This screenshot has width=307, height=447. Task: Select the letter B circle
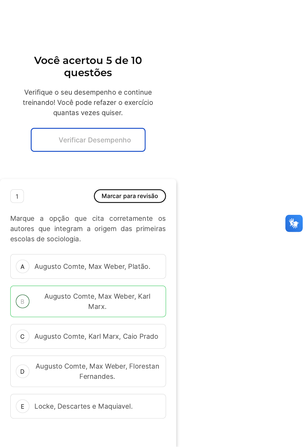23,302
